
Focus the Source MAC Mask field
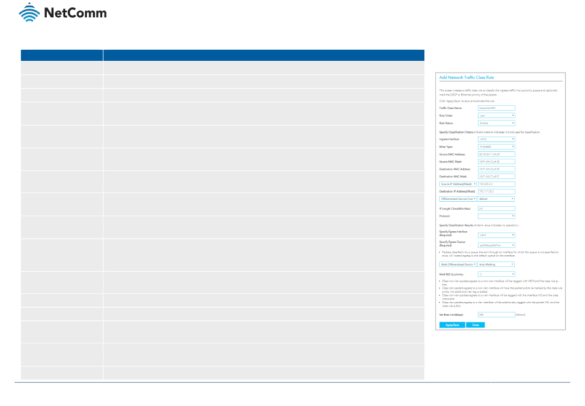496,161
